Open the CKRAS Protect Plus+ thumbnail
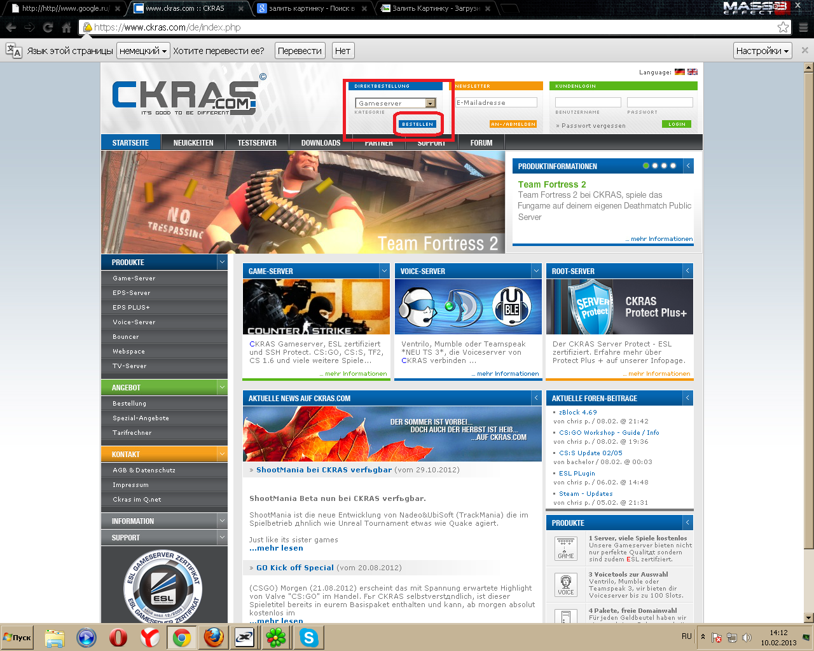814x651 pixels. coord(619,307)
